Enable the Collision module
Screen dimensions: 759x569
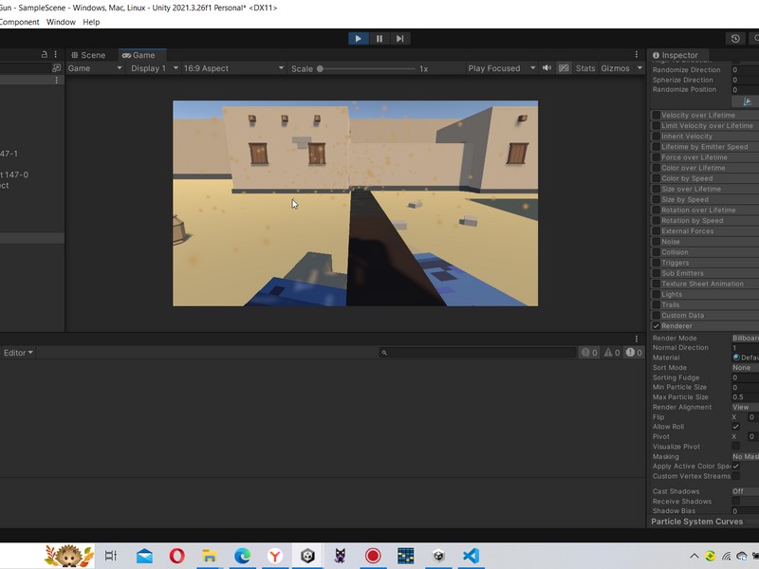point(657,251)
